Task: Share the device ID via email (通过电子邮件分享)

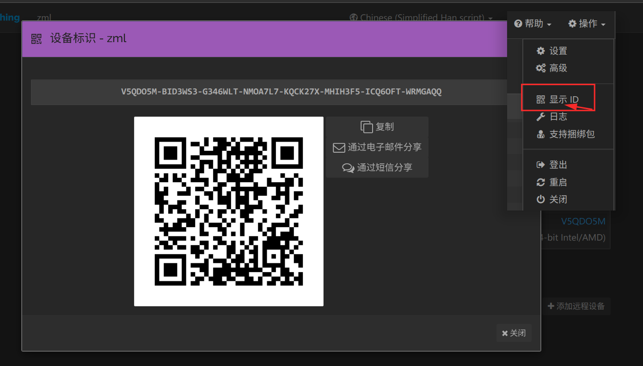Action: pos(377,147)
